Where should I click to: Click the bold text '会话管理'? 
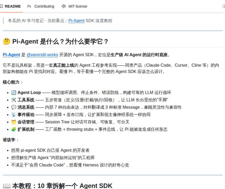click(x=26, y=122)
